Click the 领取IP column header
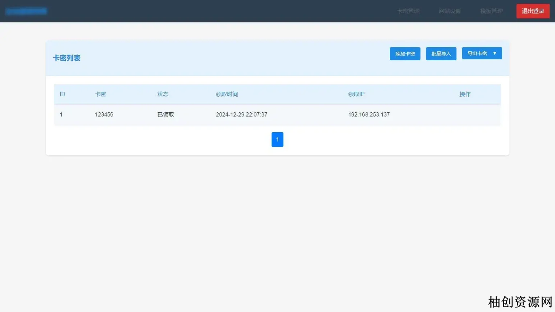Screen dimensions: 555x312 pyautogui.click(x=356, y=94)
